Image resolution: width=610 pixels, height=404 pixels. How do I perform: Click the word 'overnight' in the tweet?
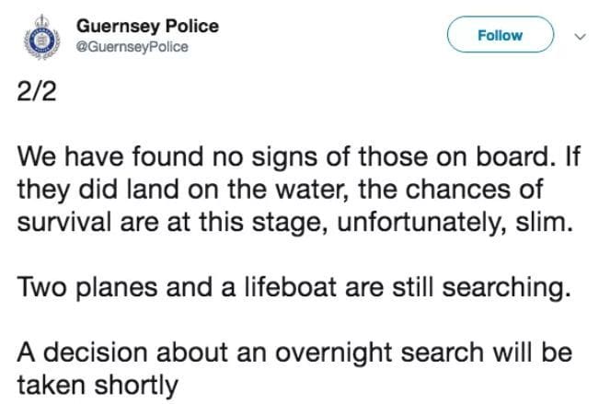click(335, 352)
